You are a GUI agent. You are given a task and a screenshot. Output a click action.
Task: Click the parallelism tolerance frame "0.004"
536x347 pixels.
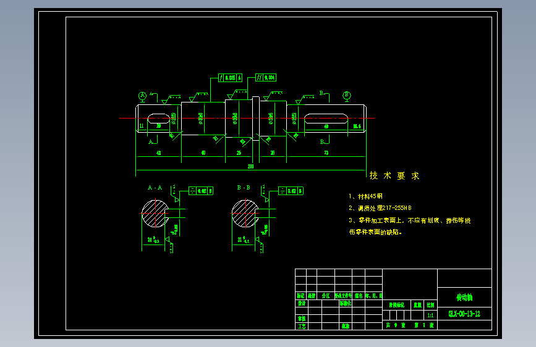[266, 78]
